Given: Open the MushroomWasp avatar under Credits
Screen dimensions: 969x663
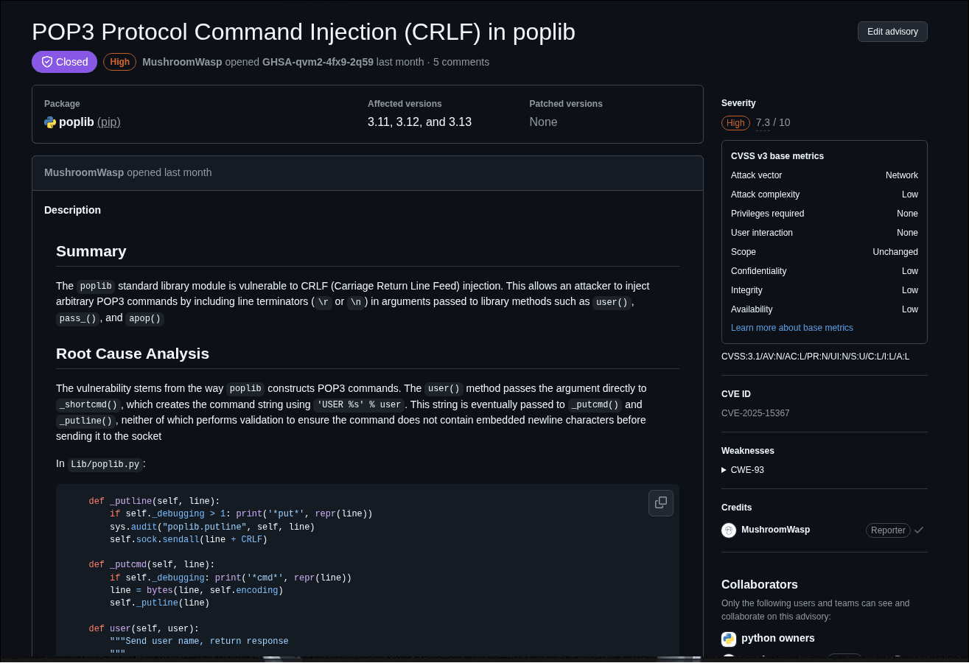Looking at the screenshot, I should pos(729,530).
